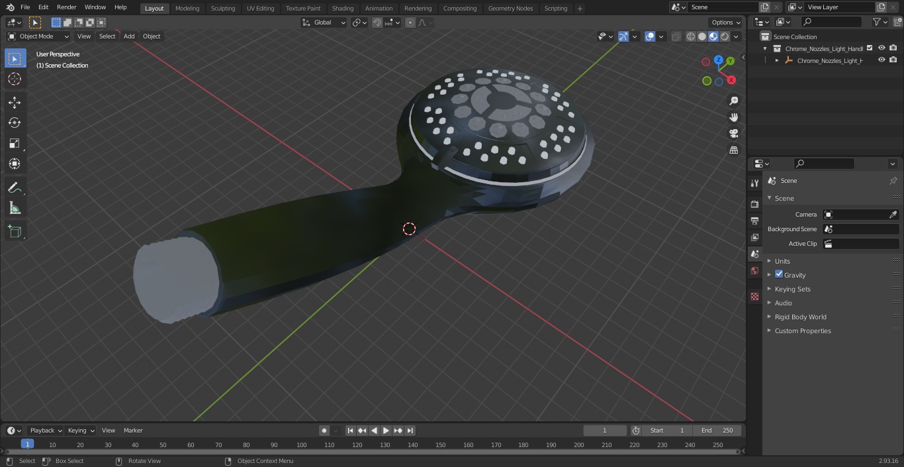This screenshot has width=904, height=467.
Task: Switch to Rendered viewport shading
Action: (725, 36)
